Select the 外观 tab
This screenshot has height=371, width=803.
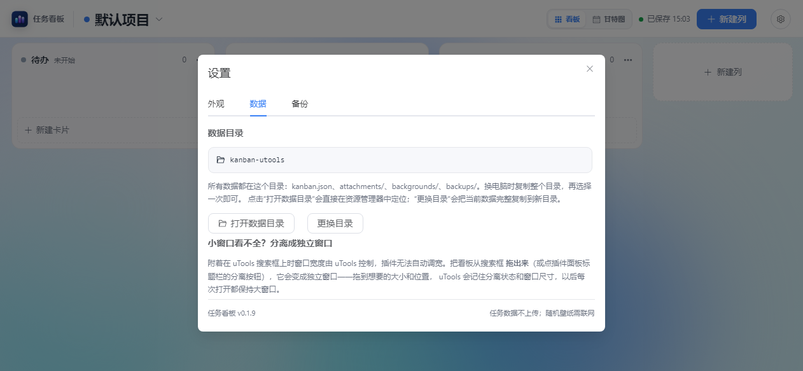click(216, 104)
